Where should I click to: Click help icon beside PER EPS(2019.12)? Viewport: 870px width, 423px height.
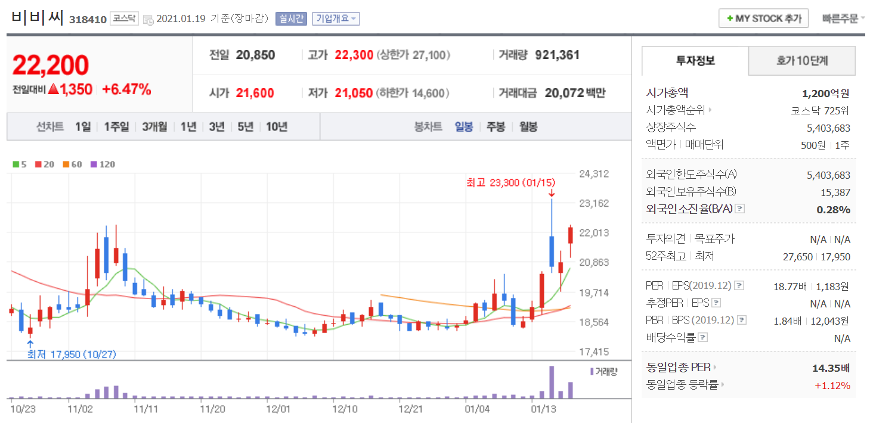pyautogui.click(x=739, y=285)
